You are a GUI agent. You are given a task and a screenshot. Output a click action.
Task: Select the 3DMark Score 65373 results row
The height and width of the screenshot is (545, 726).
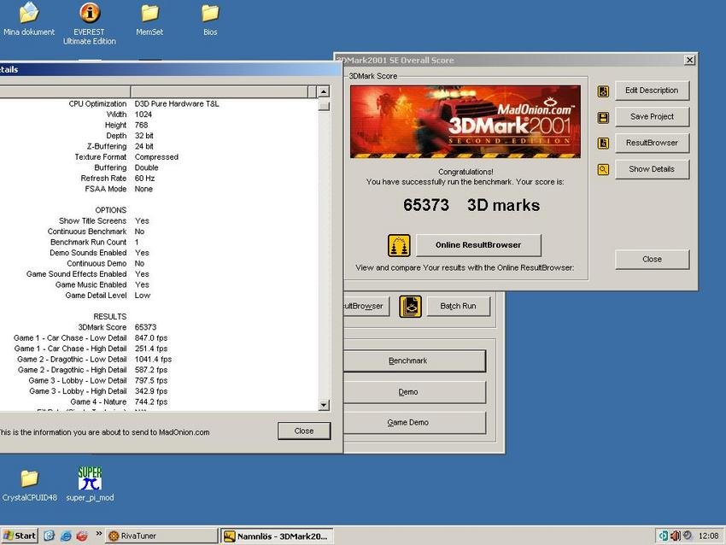(x=159, y=327)
